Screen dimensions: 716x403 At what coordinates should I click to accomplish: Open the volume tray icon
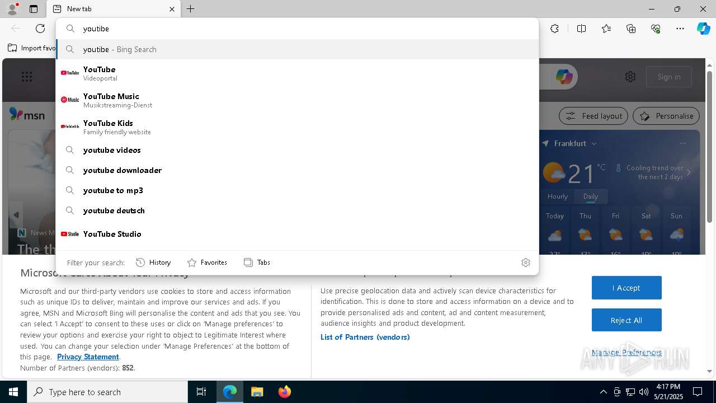643,392
